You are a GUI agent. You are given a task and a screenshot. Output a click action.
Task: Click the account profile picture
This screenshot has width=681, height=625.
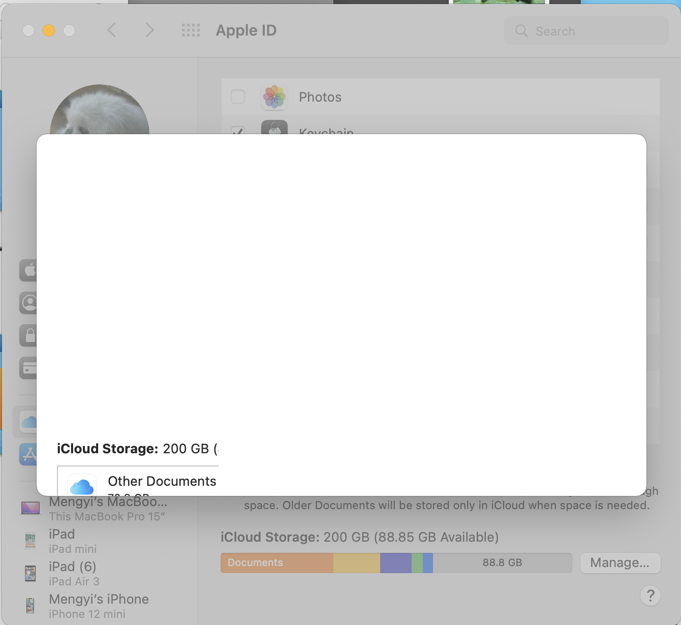coord(100,109)
